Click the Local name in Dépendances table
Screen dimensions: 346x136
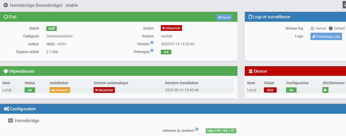[7, 90]
